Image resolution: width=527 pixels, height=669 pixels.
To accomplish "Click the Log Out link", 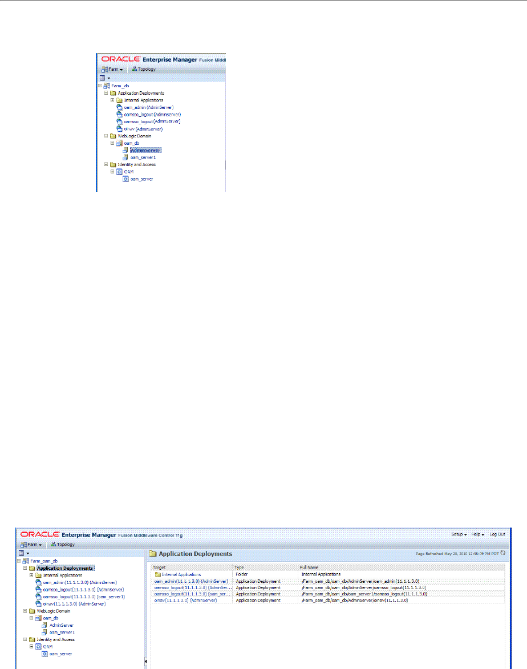I will (x=497, y=534).
